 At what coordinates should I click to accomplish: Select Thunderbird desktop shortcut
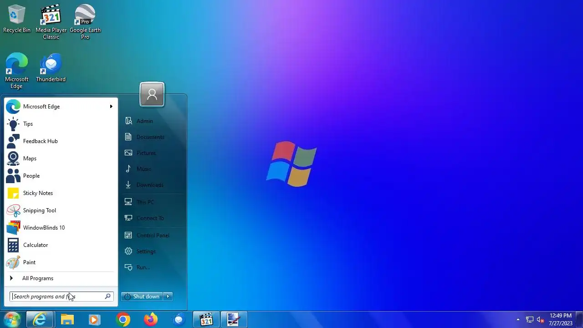point(51,68)
